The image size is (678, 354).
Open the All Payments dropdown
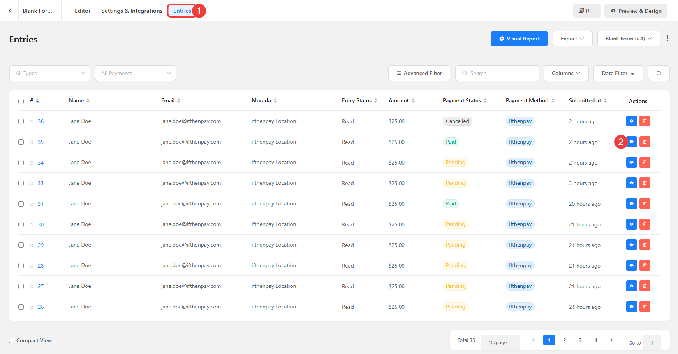coord(136,73)
